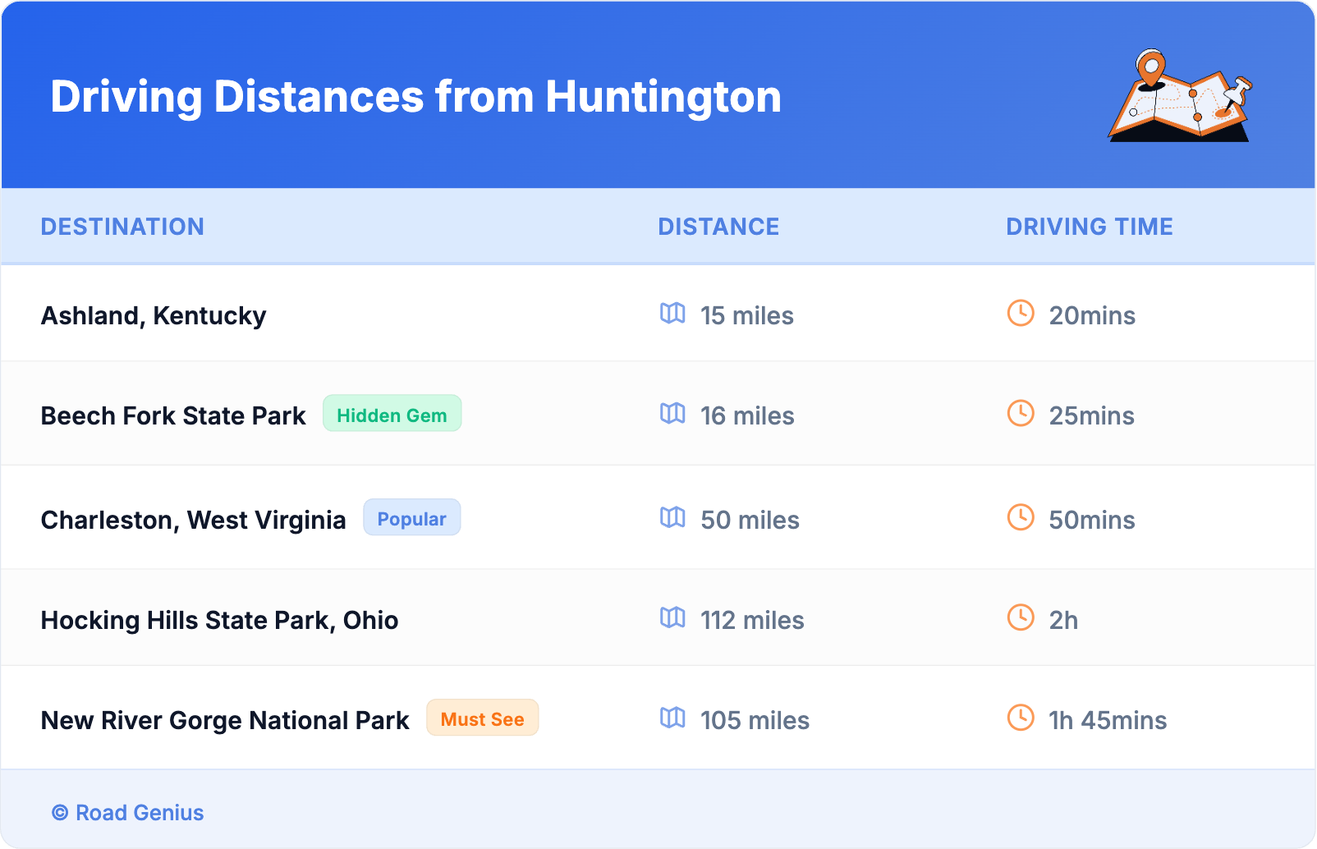
Task: Click the map icon beside 15 miles
Action: (x=672, y=314)
